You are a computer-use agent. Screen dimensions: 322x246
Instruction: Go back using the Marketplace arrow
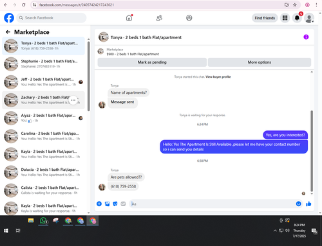point(8,32)
